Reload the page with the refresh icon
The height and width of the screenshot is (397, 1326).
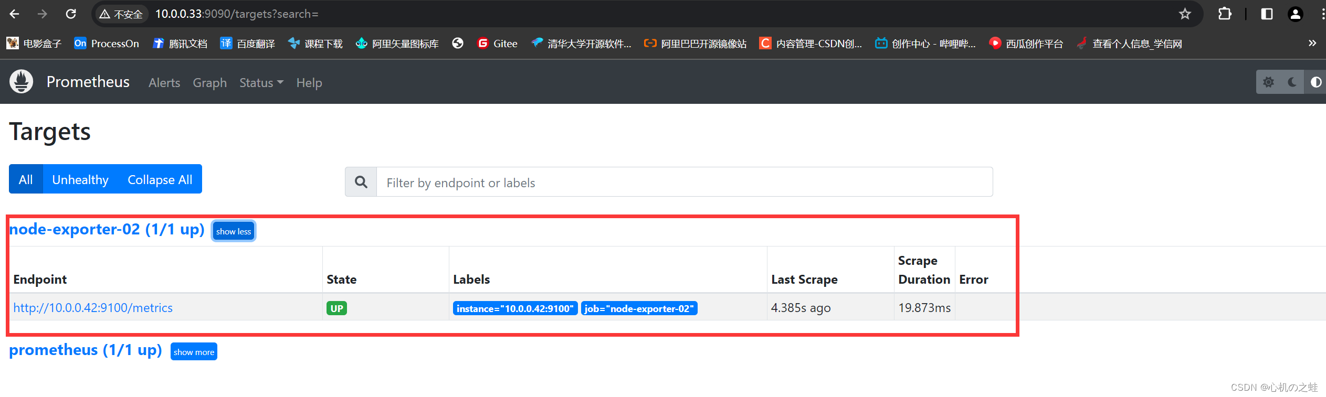tap(71, 14)
